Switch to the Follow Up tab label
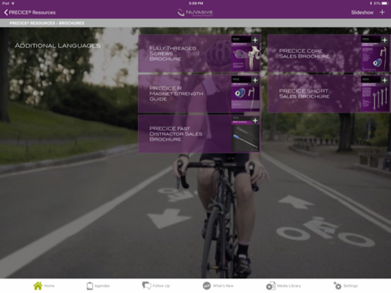The width and height of the screenshot is (391, 293). point(161,286)
